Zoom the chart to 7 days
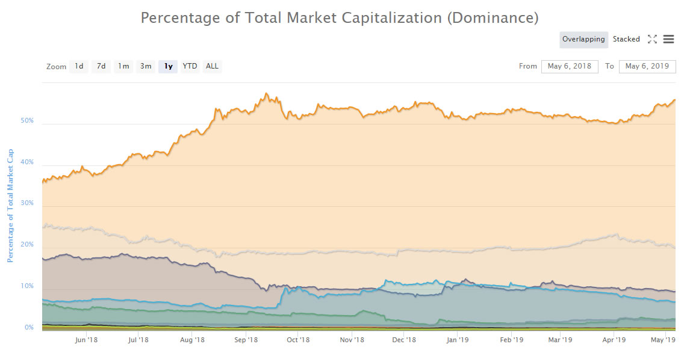 101,66
